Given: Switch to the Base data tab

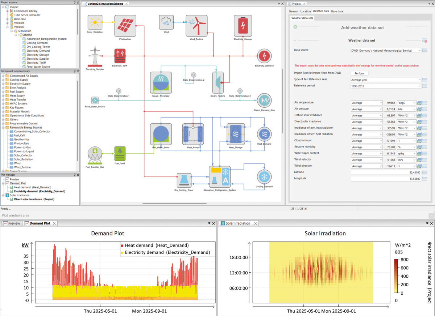Looking at the screenshot, I should 337,11.
